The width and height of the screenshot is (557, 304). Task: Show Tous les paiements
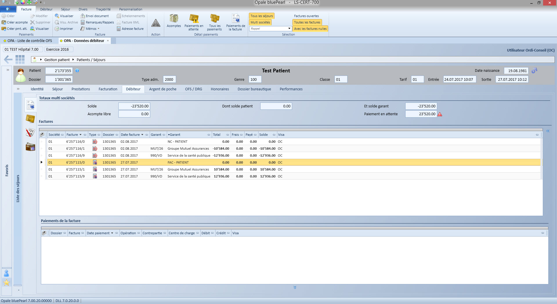click(x=215, y=22)
